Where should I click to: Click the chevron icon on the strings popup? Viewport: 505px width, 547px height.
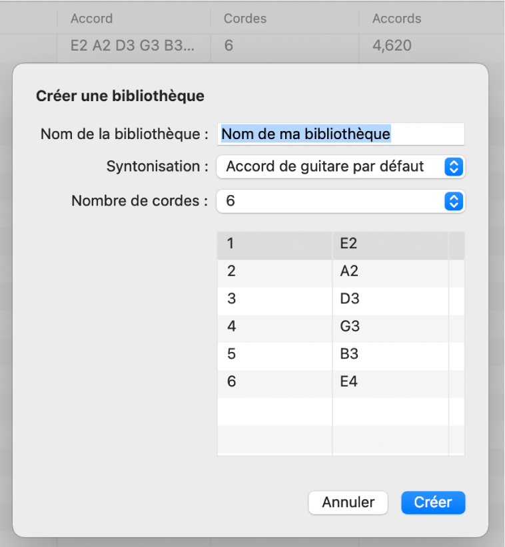coord(454,201)
